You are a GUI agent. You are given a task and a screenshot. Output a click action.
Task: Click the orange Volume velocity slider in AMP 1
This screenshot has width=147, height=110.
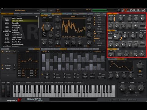click(115, 19)
